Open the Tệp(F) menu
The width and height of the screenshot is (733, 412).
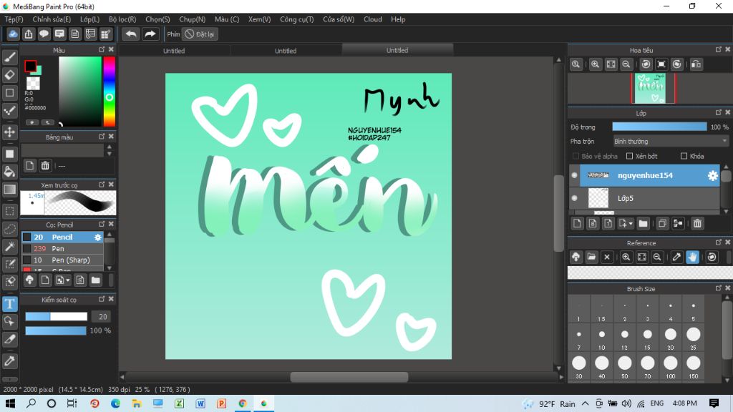14,19
